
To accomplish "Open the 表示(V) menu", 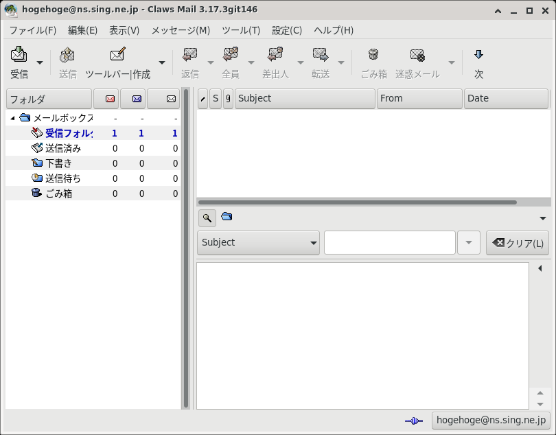I will (124, 30).
